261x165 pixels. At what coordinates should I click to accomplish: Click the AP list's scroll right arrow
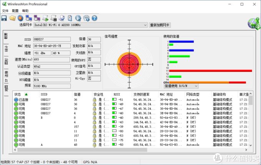point(246,150)
